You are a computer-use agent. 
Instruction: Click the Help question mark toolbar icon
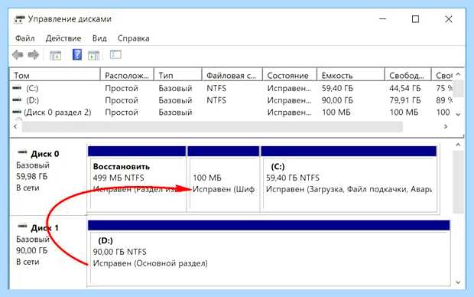pos(77,54)
